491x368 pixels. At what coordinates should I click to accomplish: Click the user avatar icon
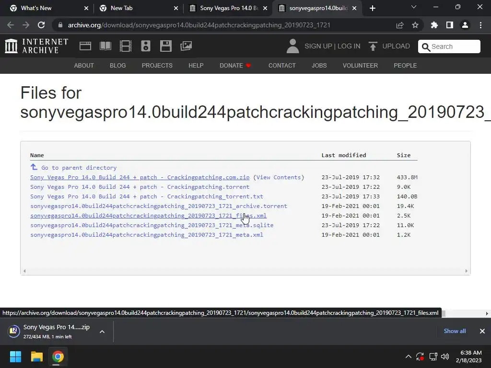click(293, 46)
